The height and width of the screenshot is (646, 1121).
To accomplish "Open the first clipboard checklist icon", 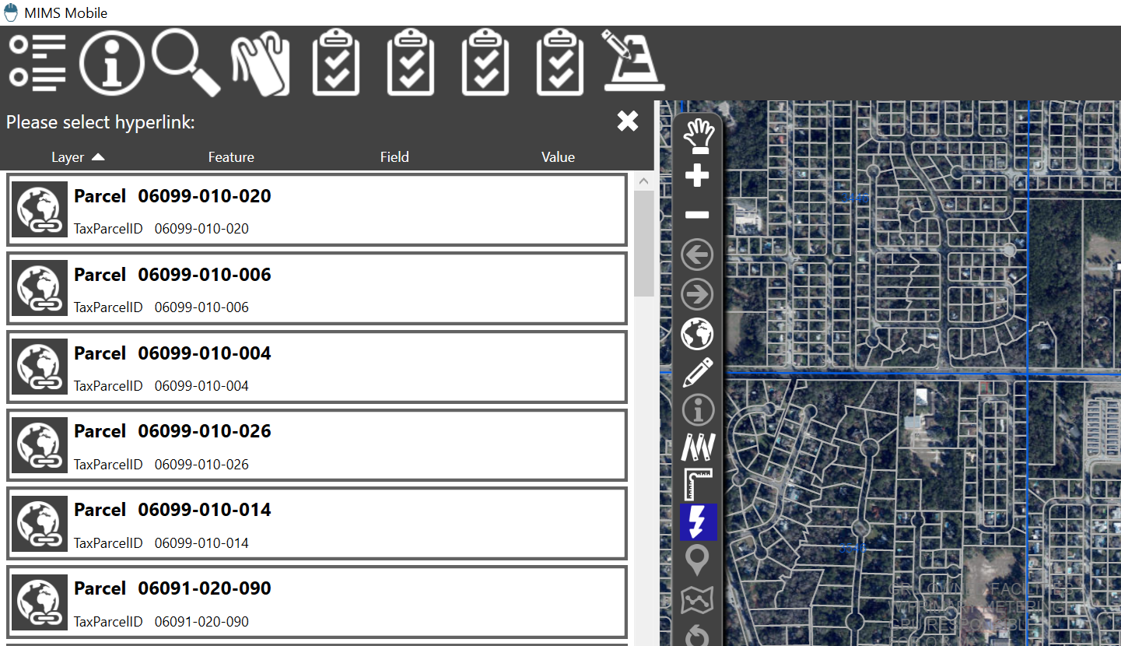I will click(x=336, y=62).
